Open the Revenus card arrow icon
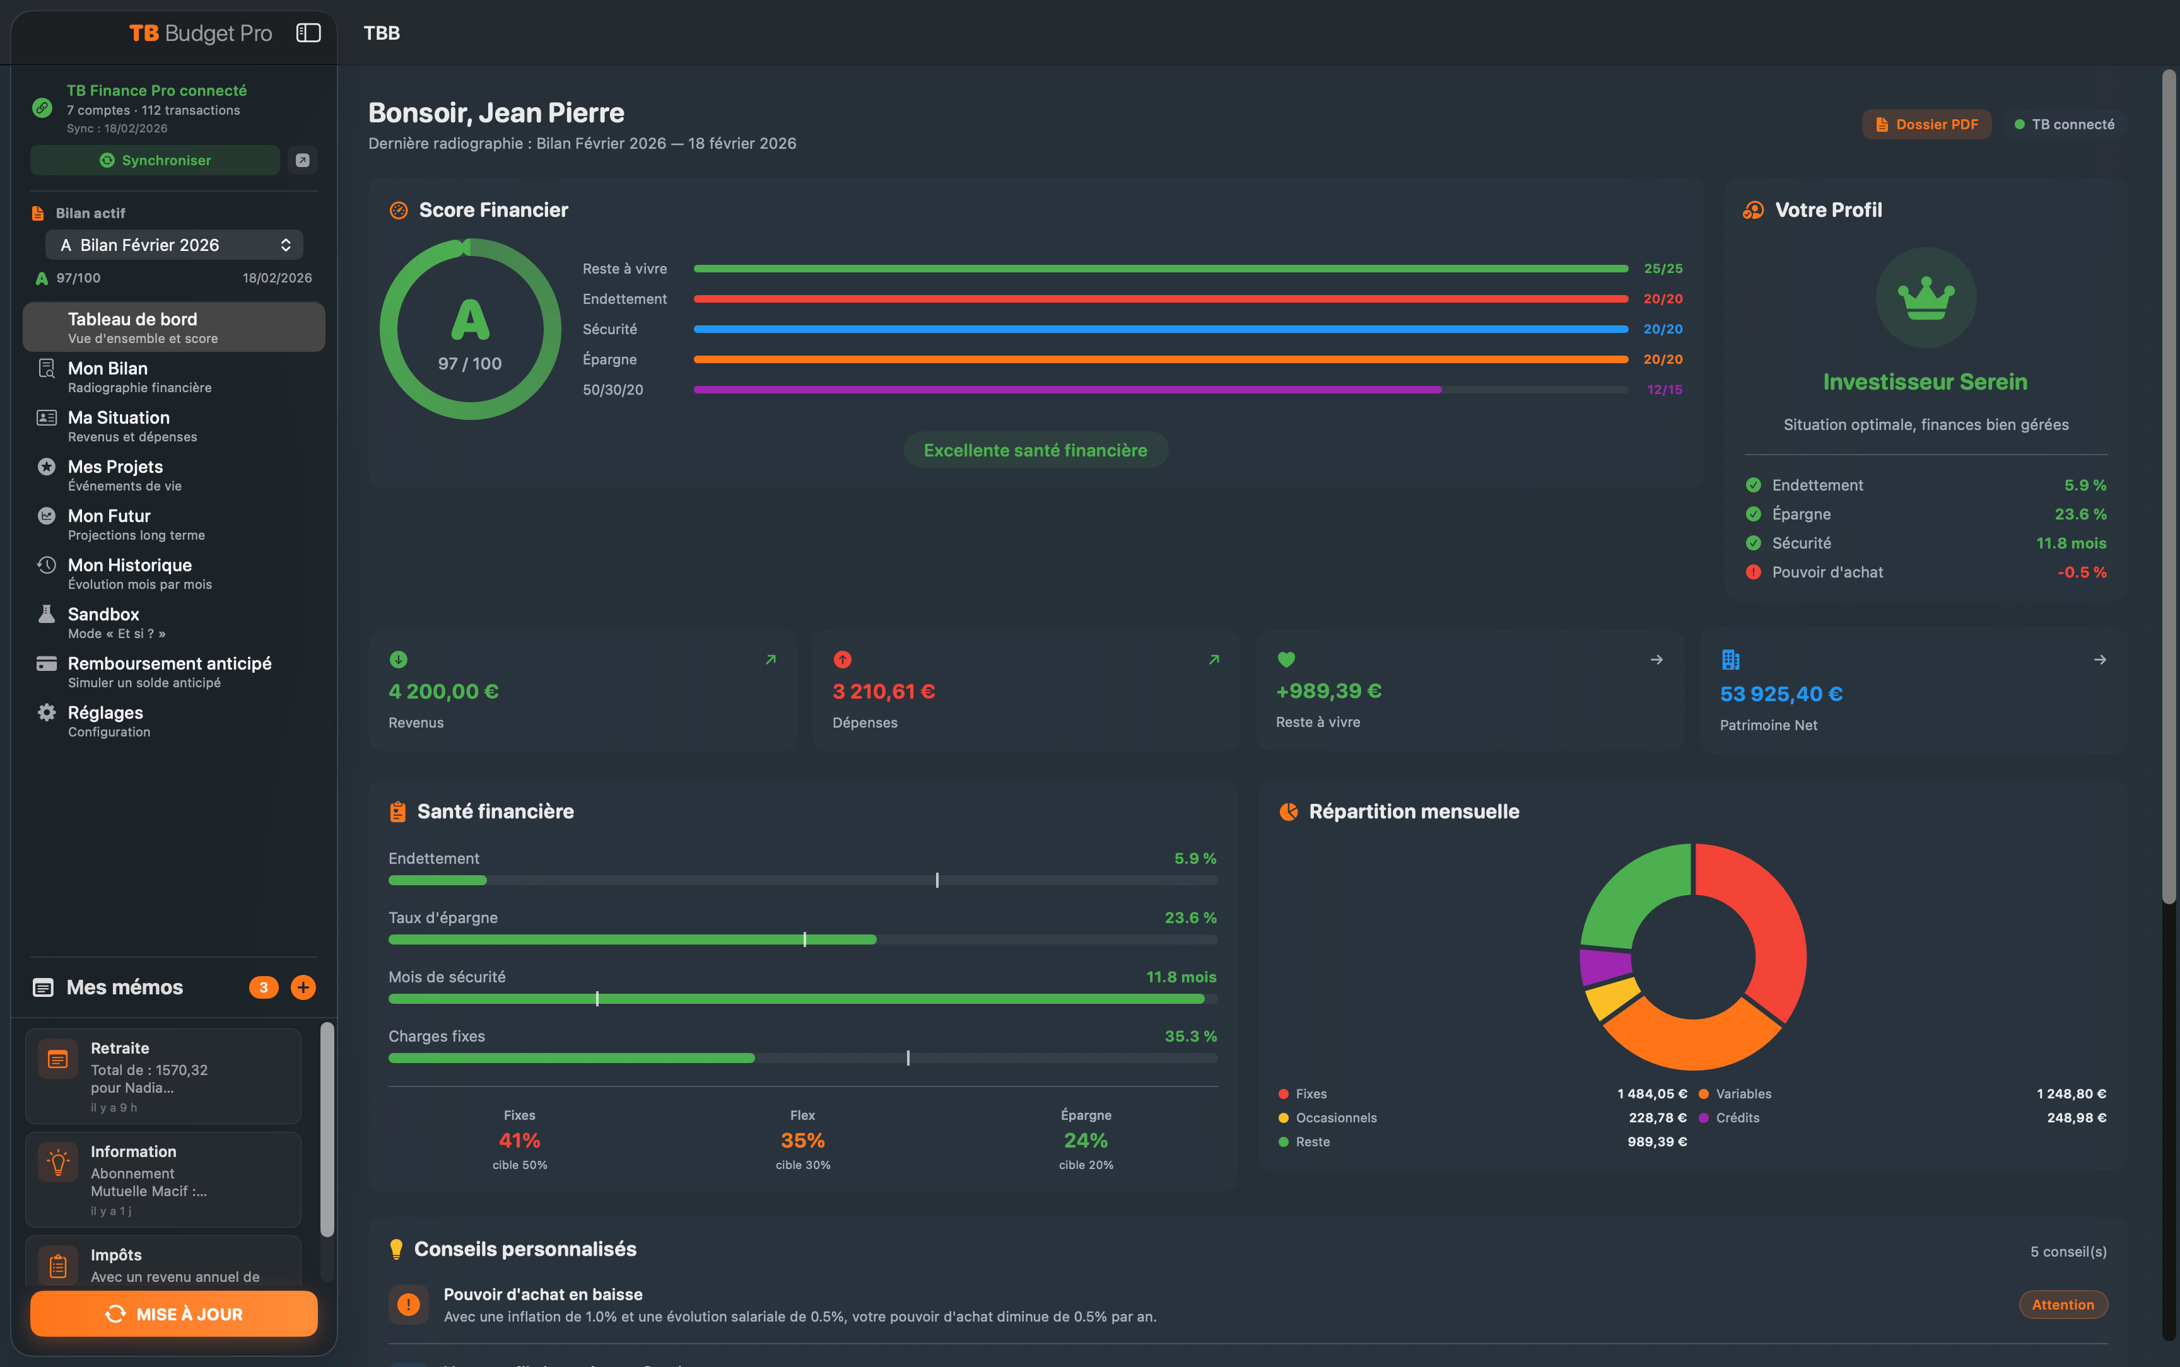This screenshot has width=2180, height=1367. [770, 660]
